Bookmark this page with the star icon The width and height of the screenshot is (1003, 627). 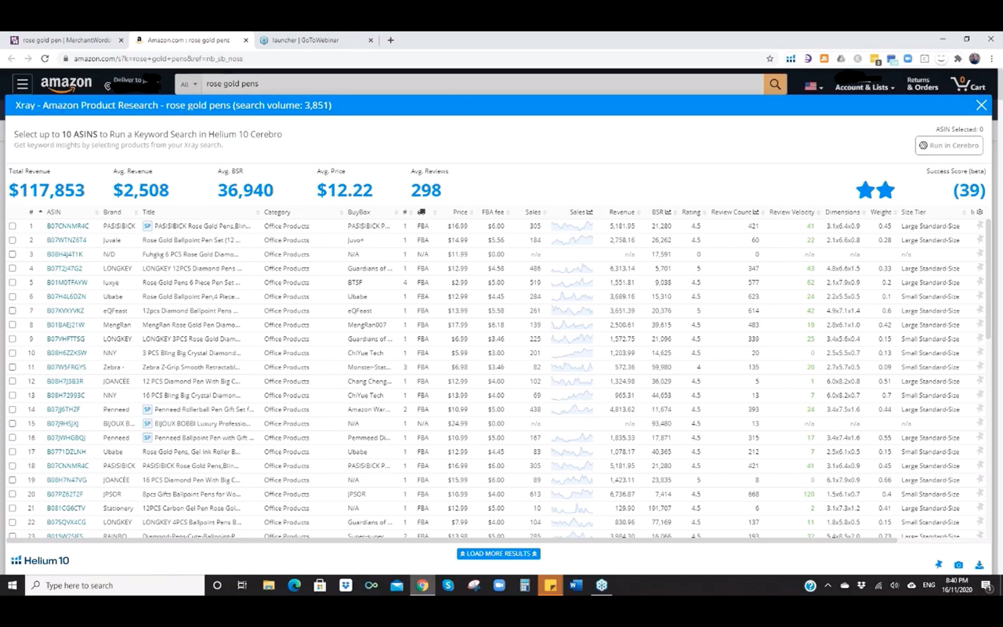point(770,59)
